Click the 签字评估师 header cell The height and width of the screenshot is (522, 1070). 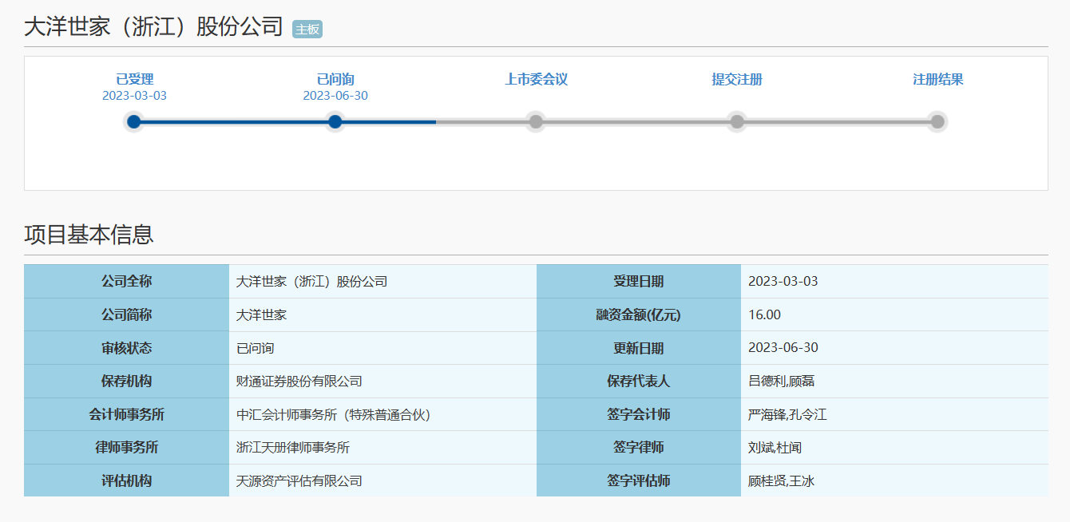(x=639, y=481)
